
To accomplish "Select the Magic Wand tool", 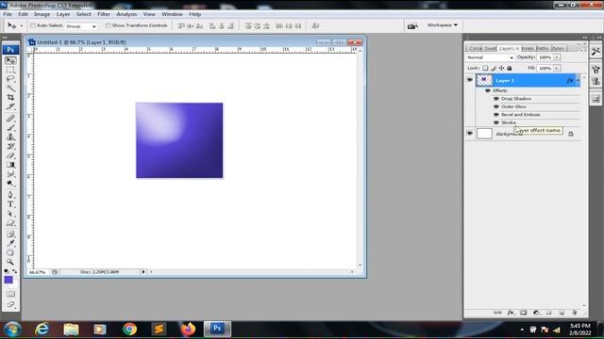I will (10, 88).
